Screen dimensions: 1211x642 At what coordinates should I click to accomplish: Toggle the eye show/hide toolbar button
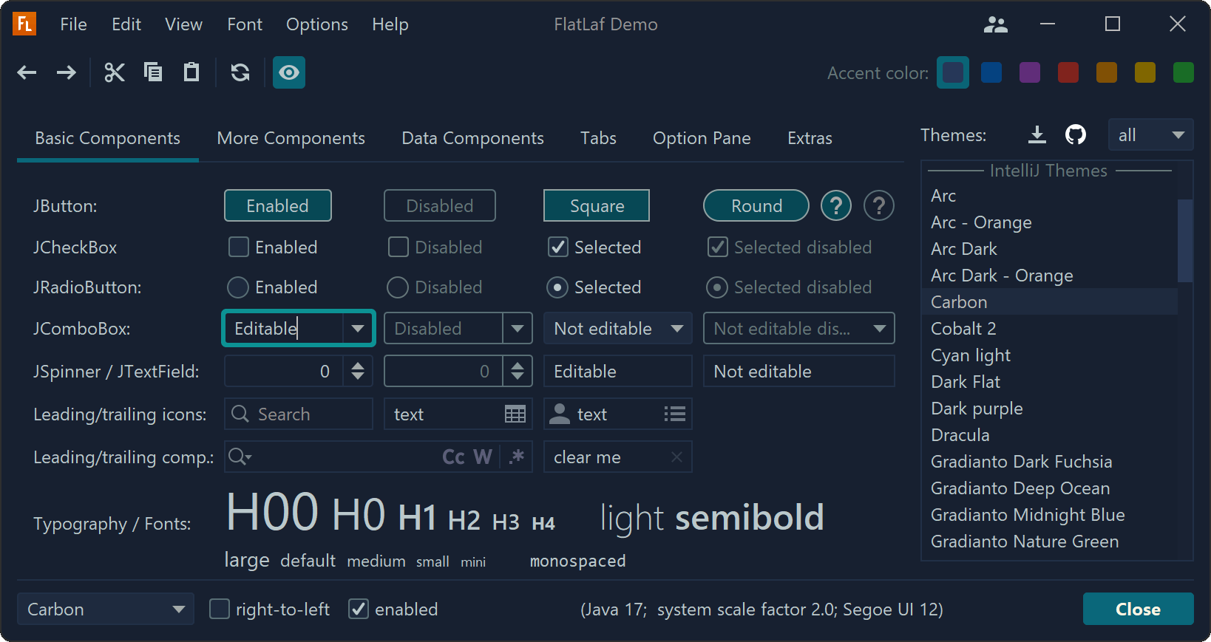pos(289,72)
